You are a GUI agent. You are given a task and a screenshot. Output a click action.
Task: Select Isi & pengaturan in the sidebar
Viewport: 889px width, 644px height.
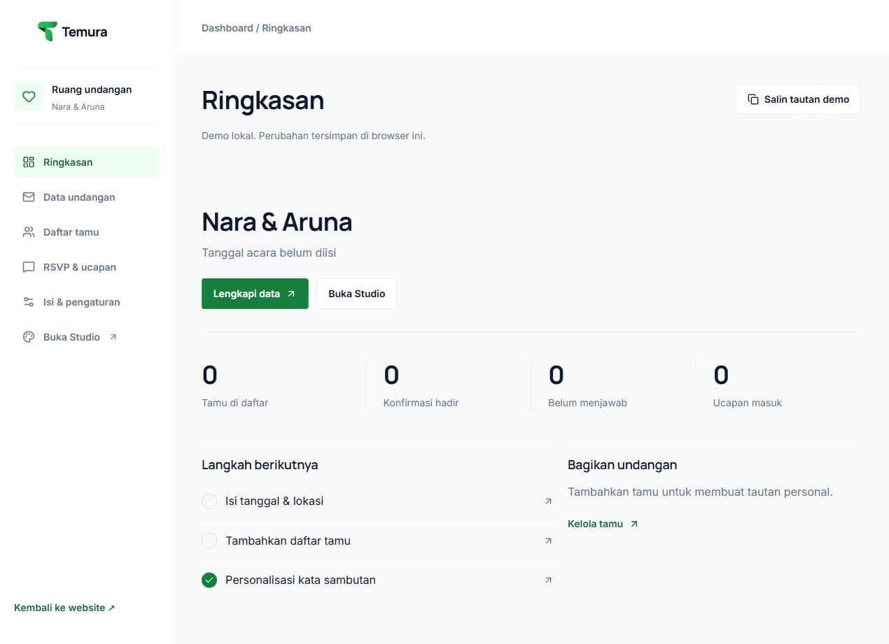[87, 302]
